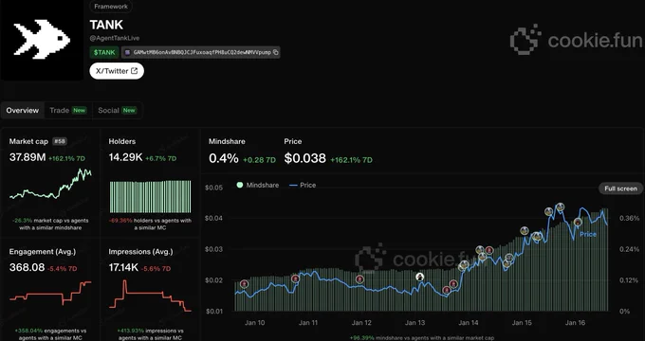
Task: Click the +6.7% 7D holders change
Action: click(161, 158)
